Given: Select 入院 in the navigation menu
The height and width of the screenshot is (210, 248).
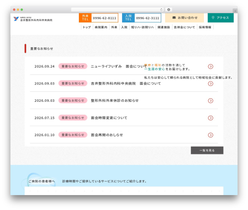Looking at the screenshot, I should tap(124, 27).
